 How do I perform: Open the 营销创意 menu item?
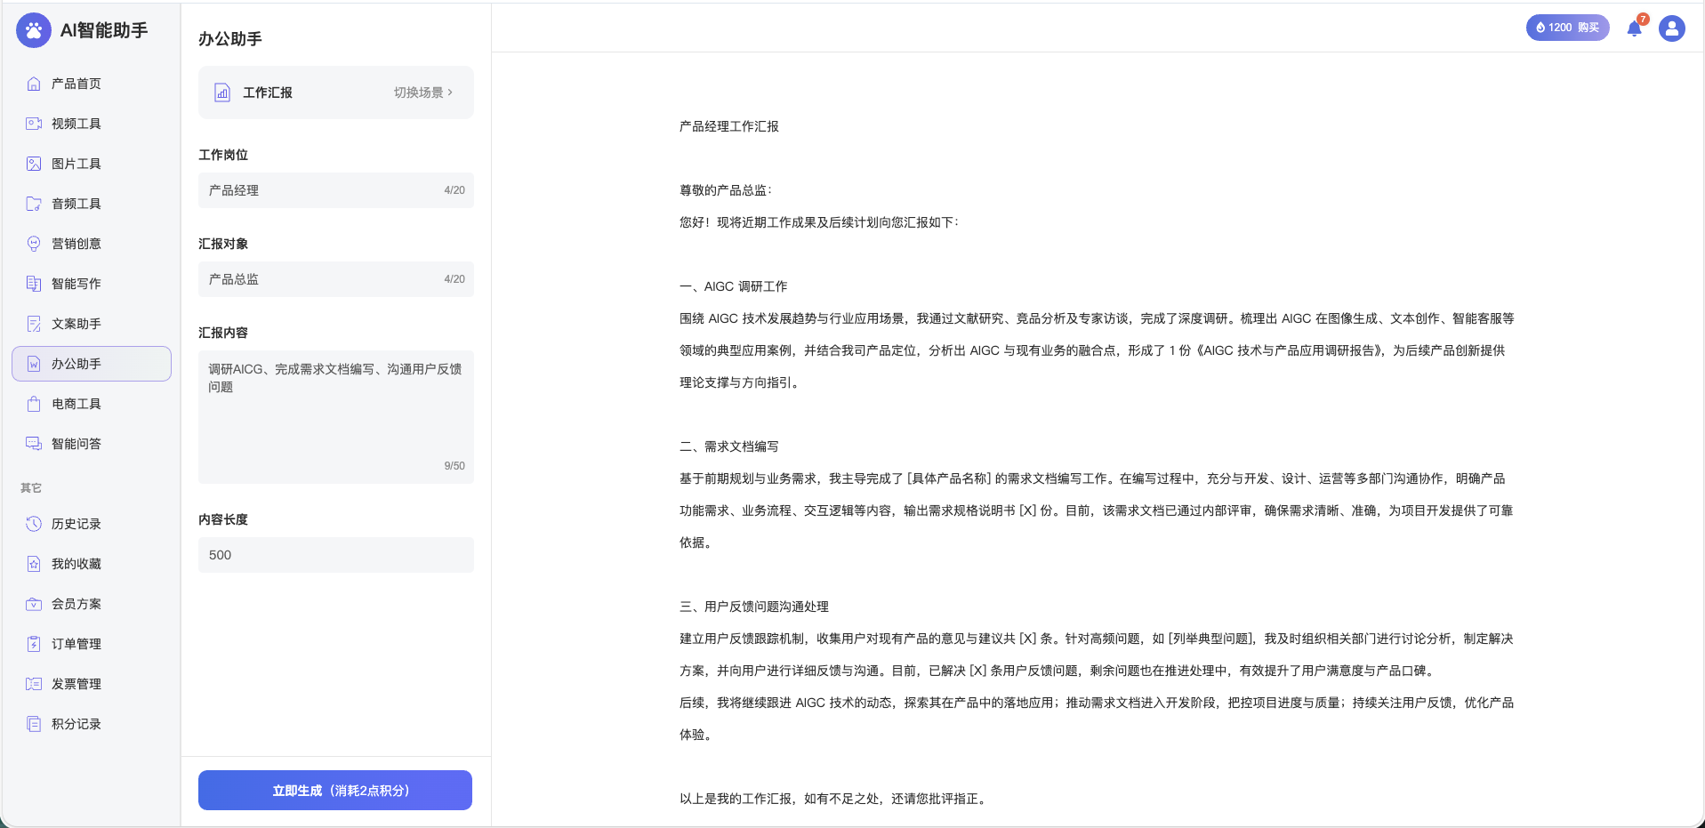(76, 244)
